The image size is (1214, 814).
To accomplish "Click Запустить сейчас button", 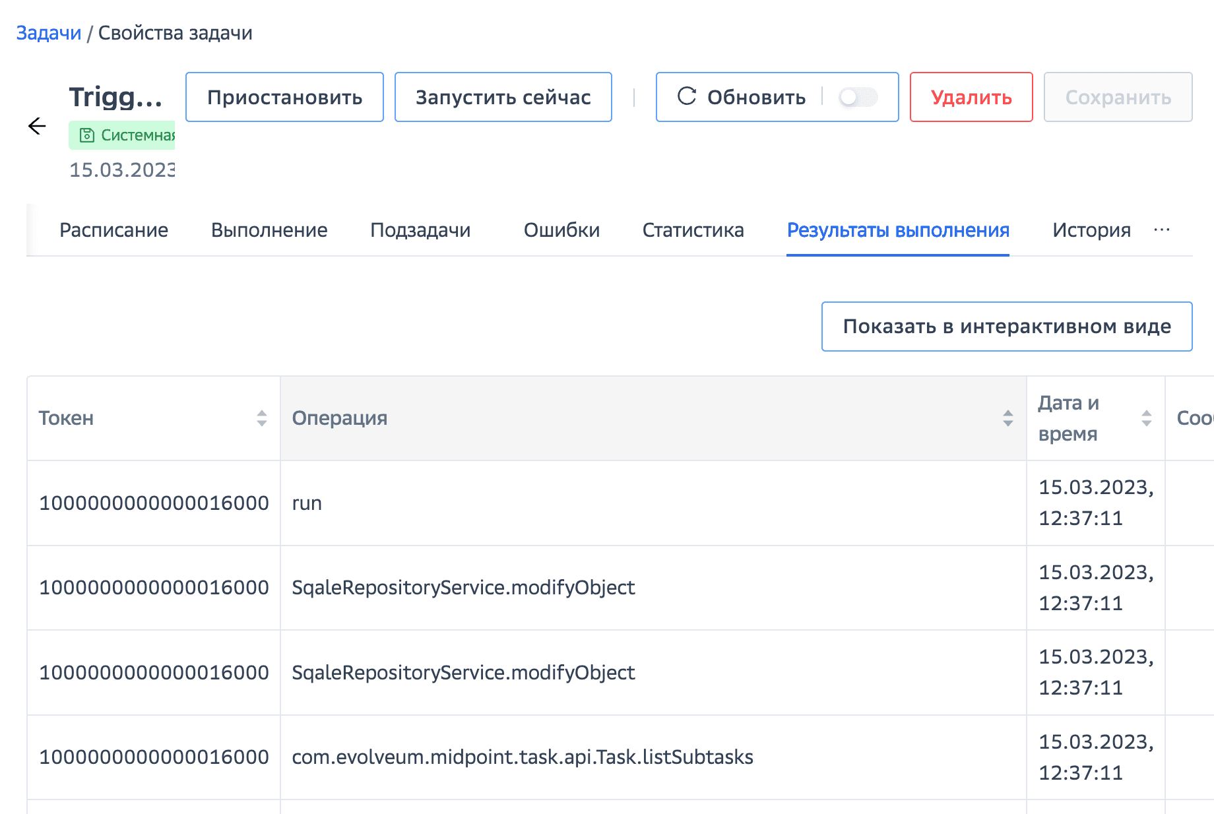I will (x=503, y=98).
